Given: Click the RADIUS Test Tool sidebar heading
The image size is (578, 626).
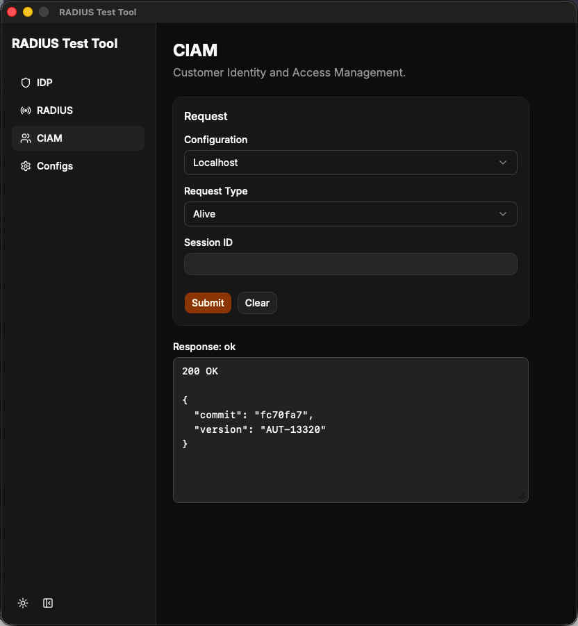Looking at the screenshot, I should pos(65,44).
